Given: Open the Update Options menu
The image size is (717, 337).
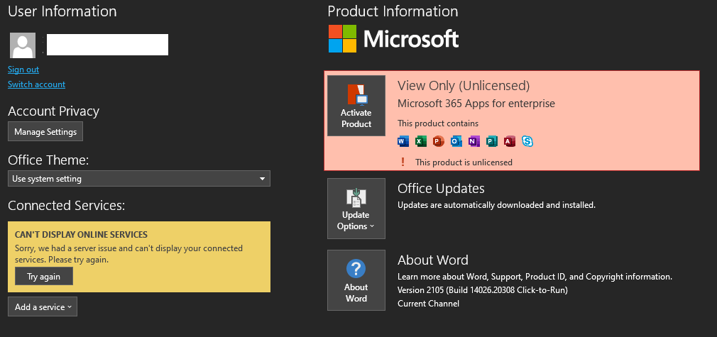Looking at the screenshot, I should point(356,209).
